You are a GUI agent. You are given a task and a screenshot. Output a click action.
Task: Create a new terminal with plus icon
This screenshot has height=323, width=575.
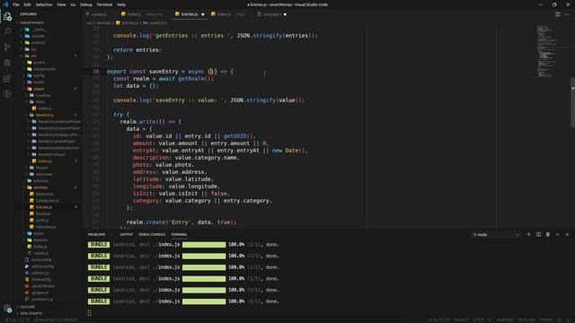[x=528, y=234]
